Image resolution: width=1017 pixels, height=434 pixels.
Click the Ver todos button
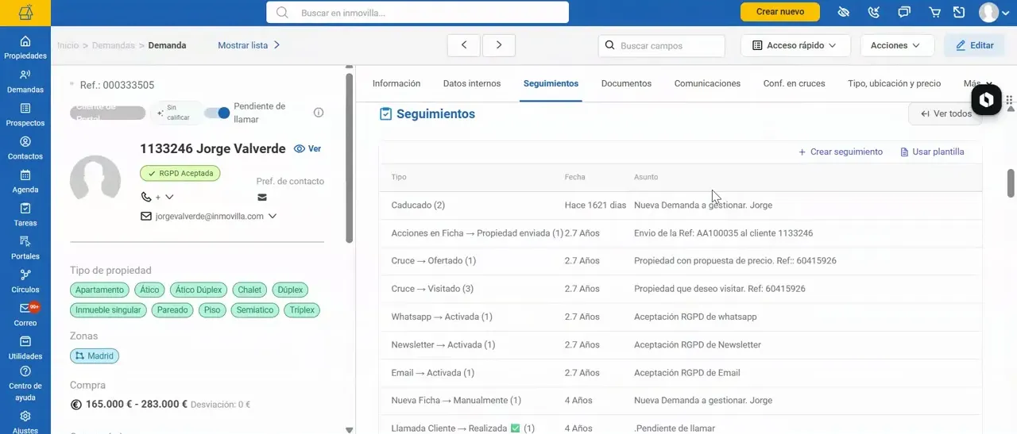pyautogui.click(x=945, y=113)
